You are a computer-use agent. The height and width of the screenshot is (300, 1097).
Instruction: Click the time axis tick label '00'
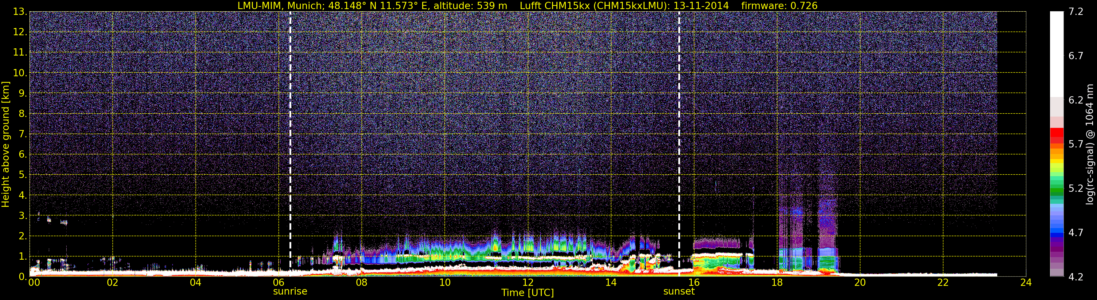pyautogui.click(x=34, y=283)
